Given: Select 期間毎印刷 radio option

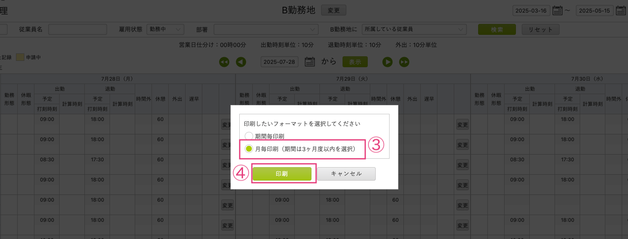Looking at the screenshot, I should coord(249,136).
